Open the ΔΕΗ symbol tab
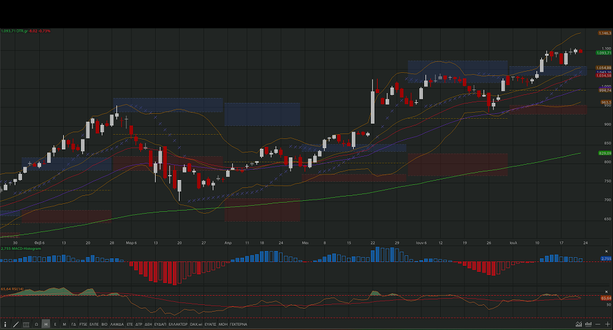 point(148,324)
